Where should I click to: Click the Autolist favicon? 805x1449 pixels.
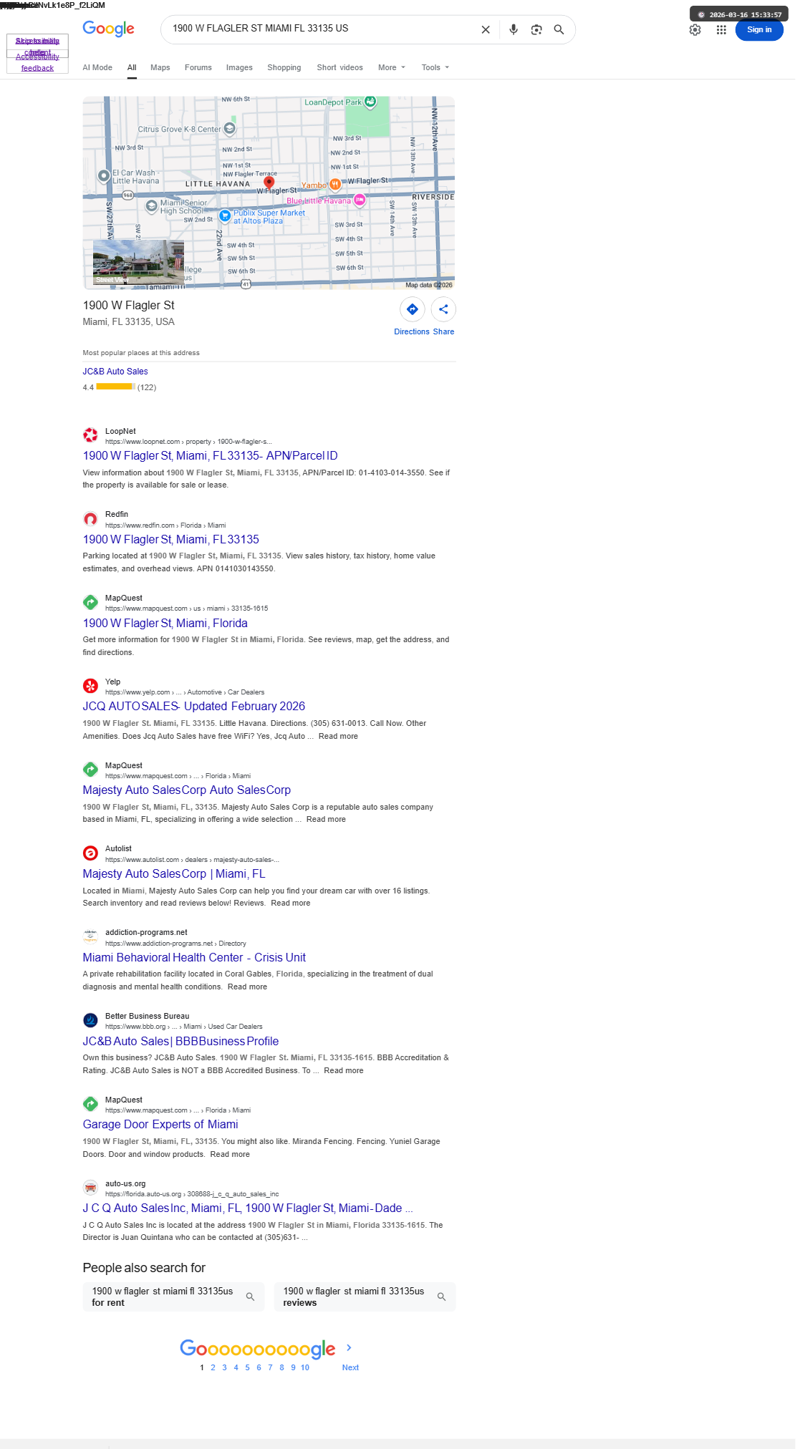[x=90, y=853]
